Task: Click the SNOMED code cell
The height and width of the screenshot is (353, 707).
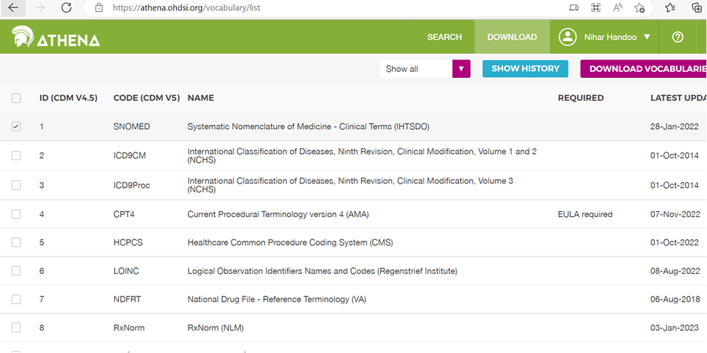Action: [x=132, y=127]
